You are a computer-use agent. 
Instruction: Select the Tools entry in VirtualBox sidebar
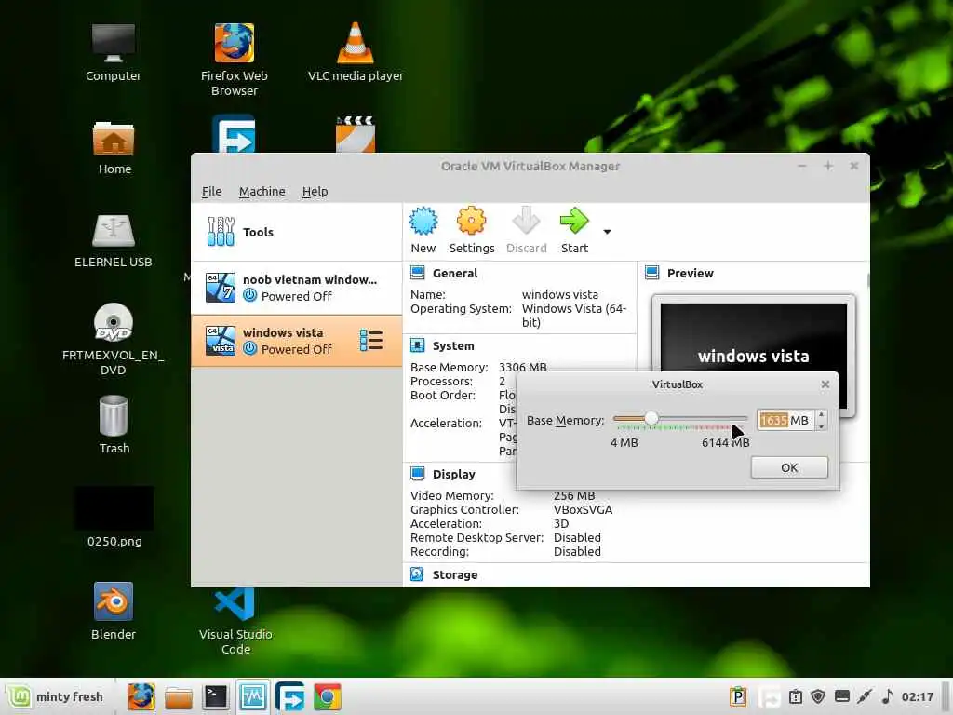click(x=297, y=232)
